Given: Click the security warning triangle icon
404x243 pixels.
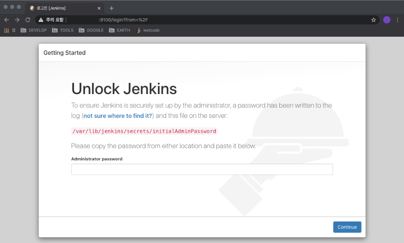Looking at the screenshot, I should point(41,20).
